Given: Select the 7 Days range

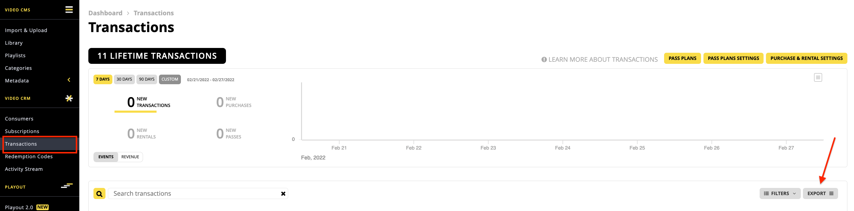Looking at the screenshot, I should click(103, 79).
